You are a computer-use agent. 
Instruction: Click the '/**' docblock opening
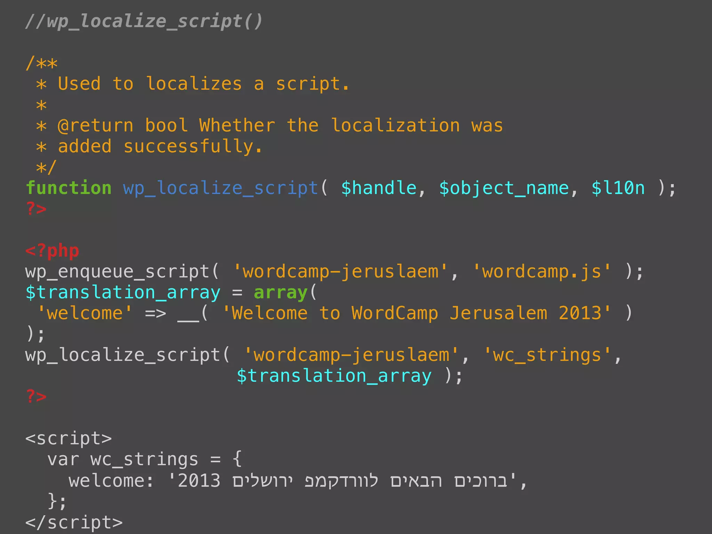42,64
